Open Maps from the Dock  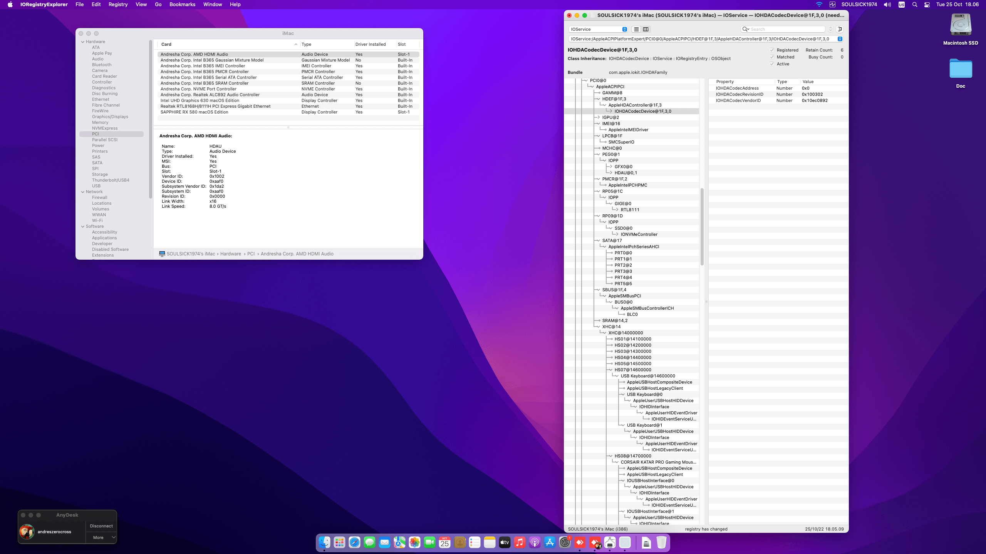[399, 542]
